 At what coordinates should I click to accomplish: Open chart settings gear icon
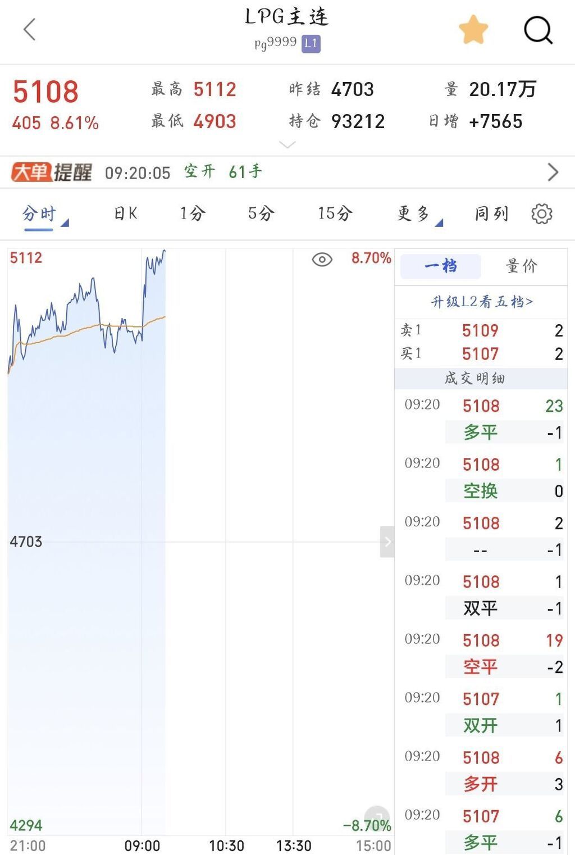coord(541,214)
